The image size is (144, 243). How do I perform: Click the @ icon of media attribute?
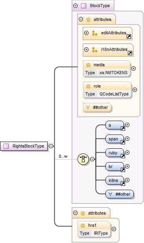click(x=88, y=65)
